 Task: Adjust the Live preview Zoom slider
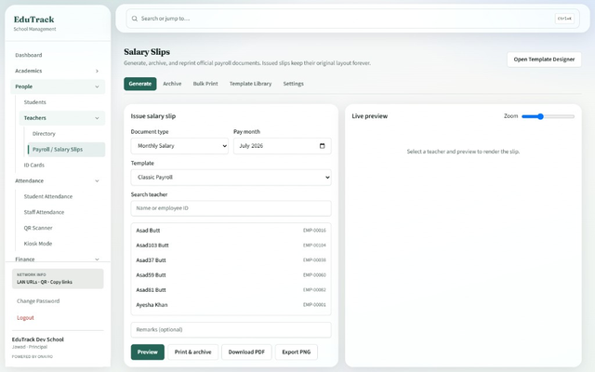click(x=548, y=116)
